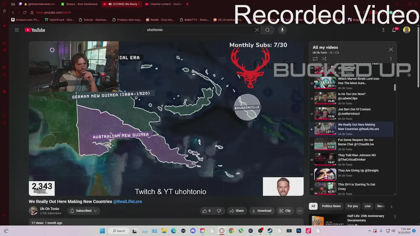Expand the Subscribed notification dropdown
Viewport: 420px width, 236px height.
click(x=84, y=211)
